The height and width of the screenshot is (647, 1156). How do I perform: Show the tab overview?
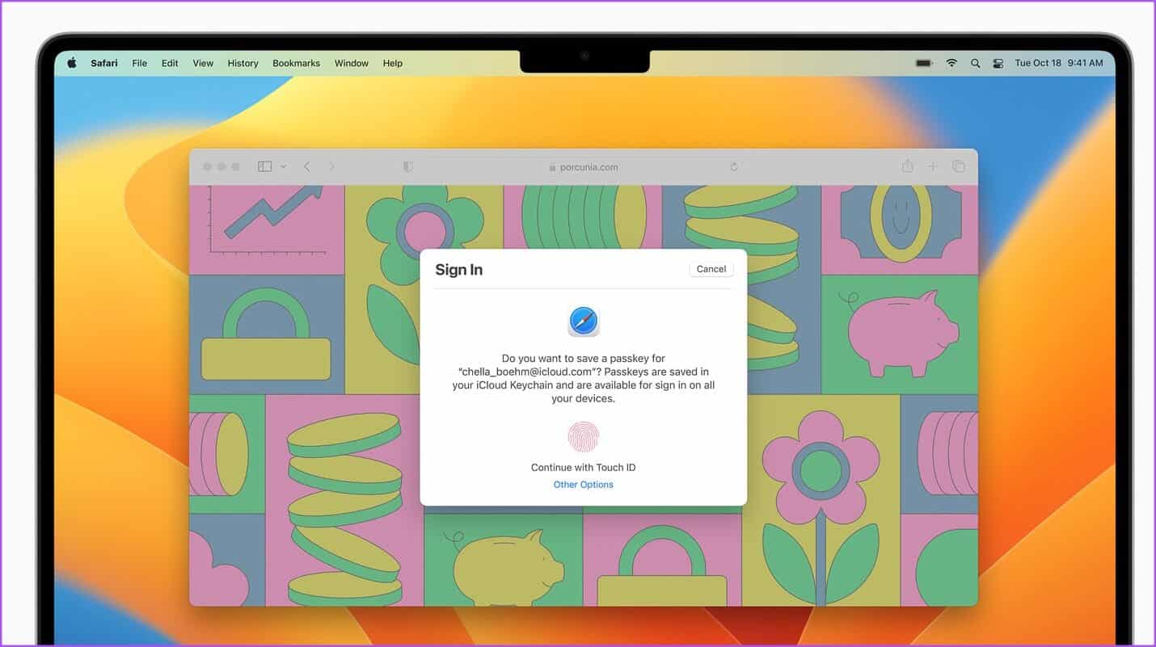959,166
